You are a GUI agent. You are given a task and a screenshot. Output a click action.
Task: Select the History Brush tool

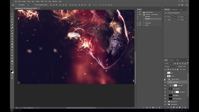point(12,36)
